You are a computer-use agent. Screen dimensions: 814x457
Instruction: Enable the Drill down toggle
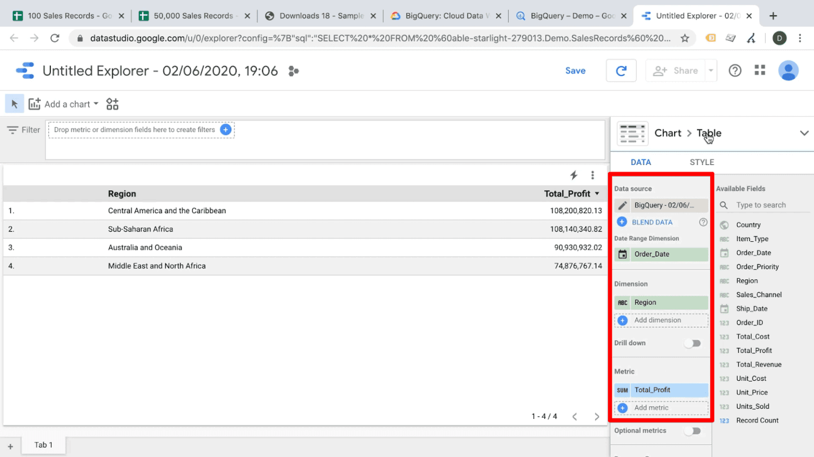[x=692, y=343]
